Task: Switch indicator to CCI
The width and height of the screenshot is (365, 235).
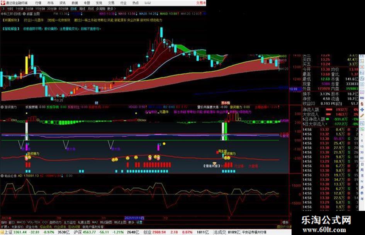Action: (x=45, y=222)
